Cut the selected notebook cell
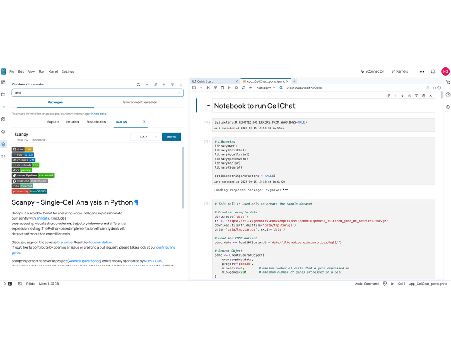Image resolution: width=451 pixels, height=352 pixels. [208, 88]
